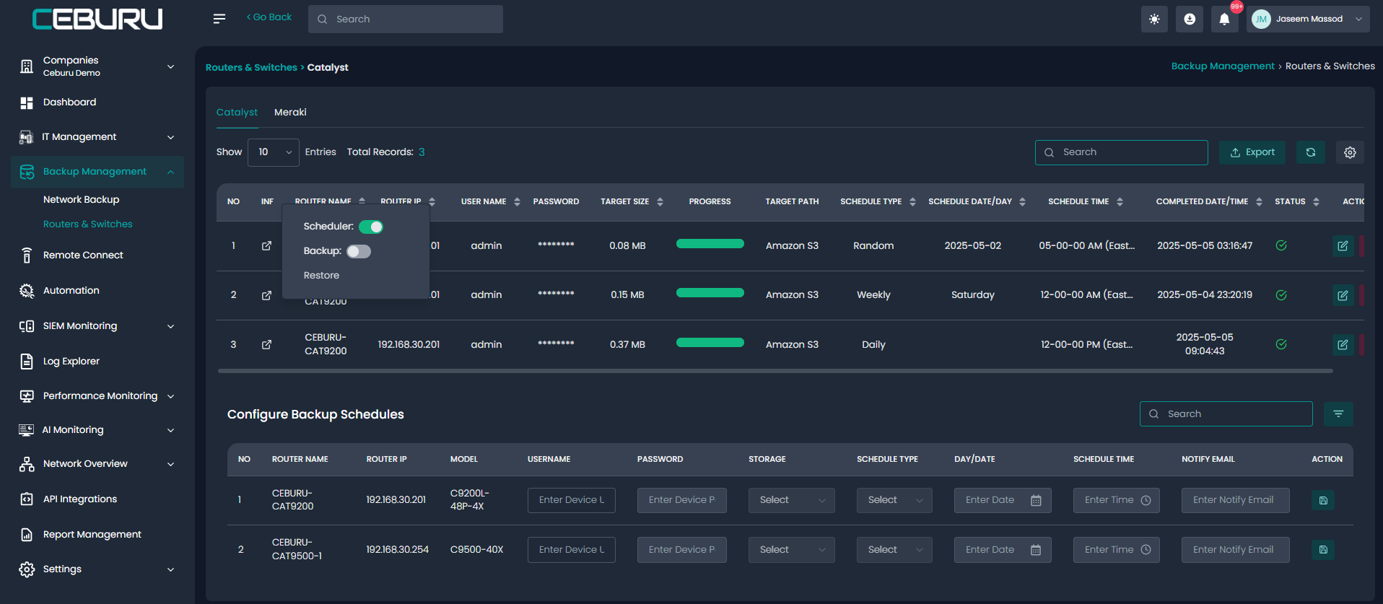Open info popup icon for row 3
The width and height of the screenshot is (1383, 604).
[x=266, y=344]
